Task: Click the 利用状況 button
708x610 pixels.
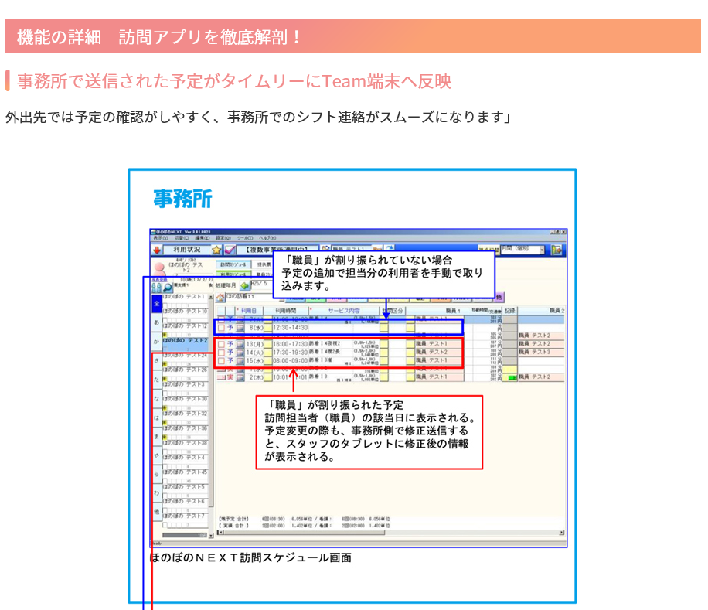Action: pyautogui.click(x=187, y=250)
